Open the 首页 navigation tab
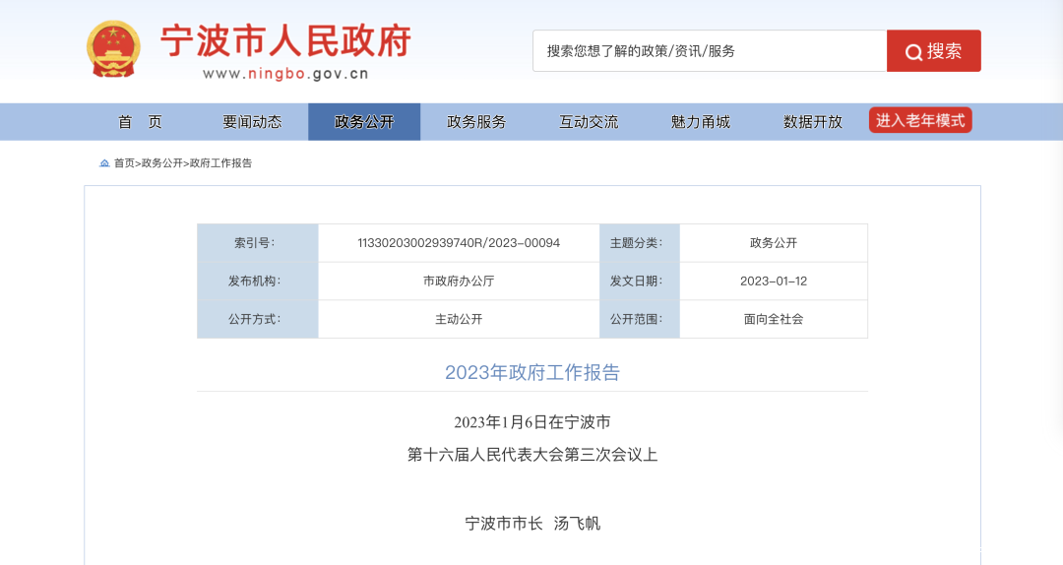Image resolution: width=1063 pixels, height=565 pixels. click(141, 122)
